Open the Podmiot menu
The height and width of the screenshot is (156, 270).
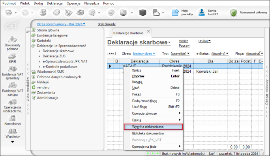tap(9, 3)
